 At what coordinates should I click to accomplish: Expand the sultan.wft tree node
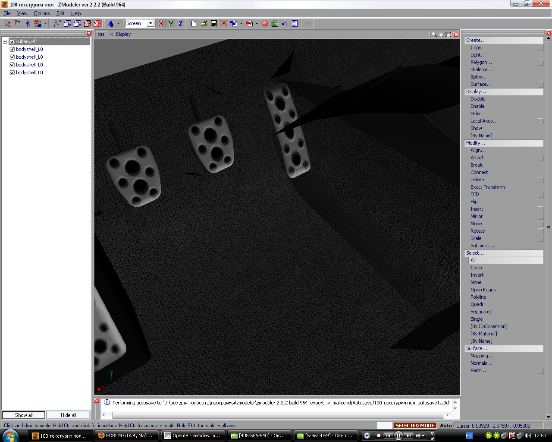pos(5,41)
